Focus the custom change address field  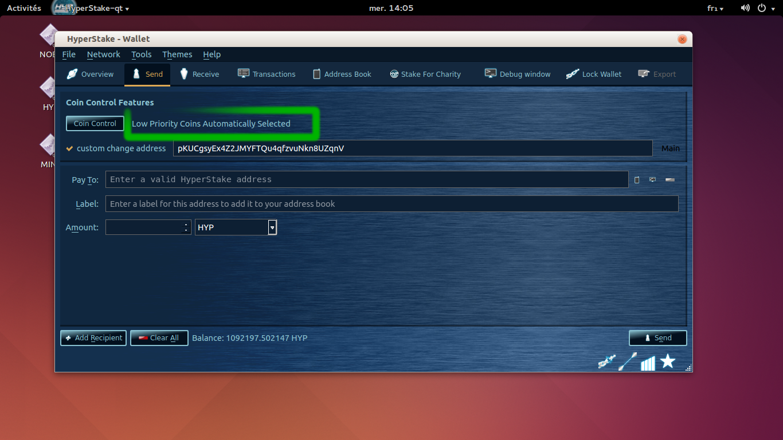[413, 148]
